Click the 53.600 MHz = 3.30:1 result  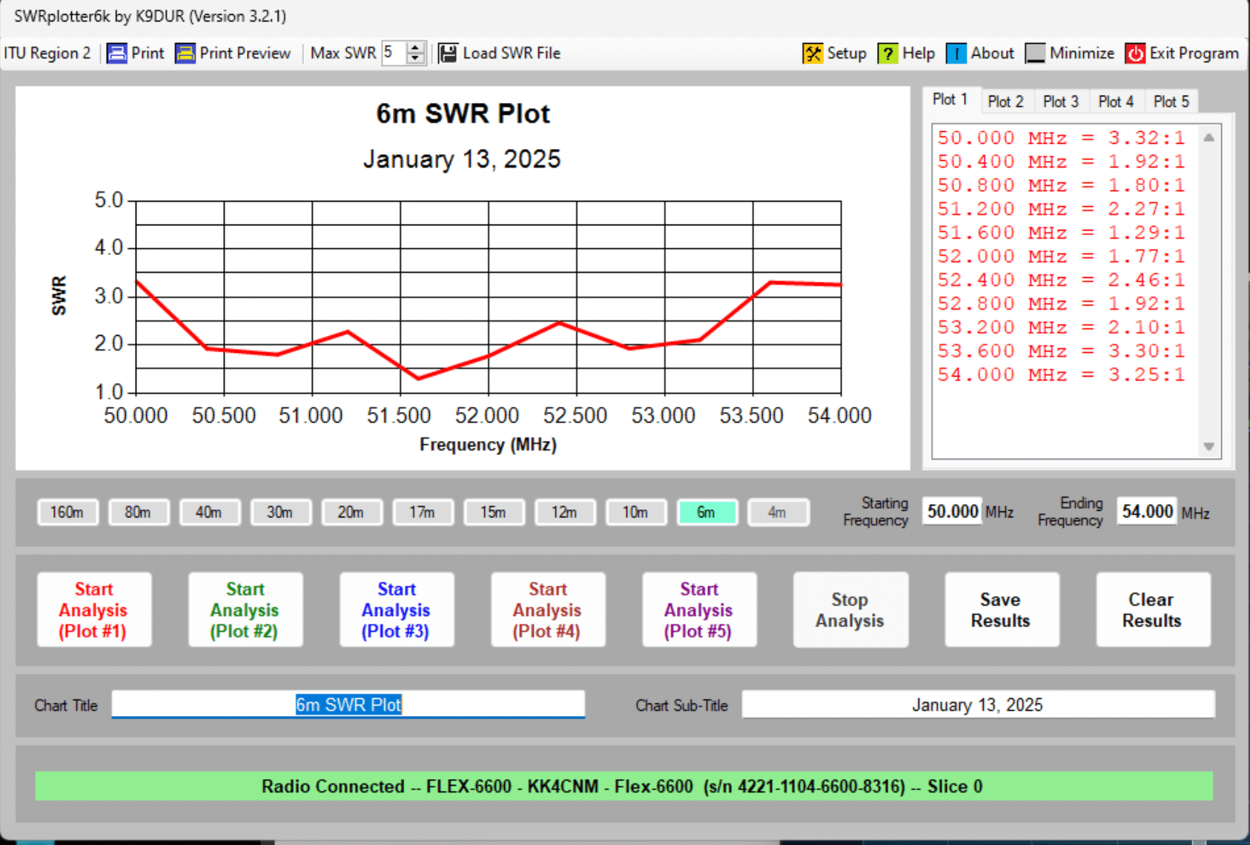(x=1061, y=351)
